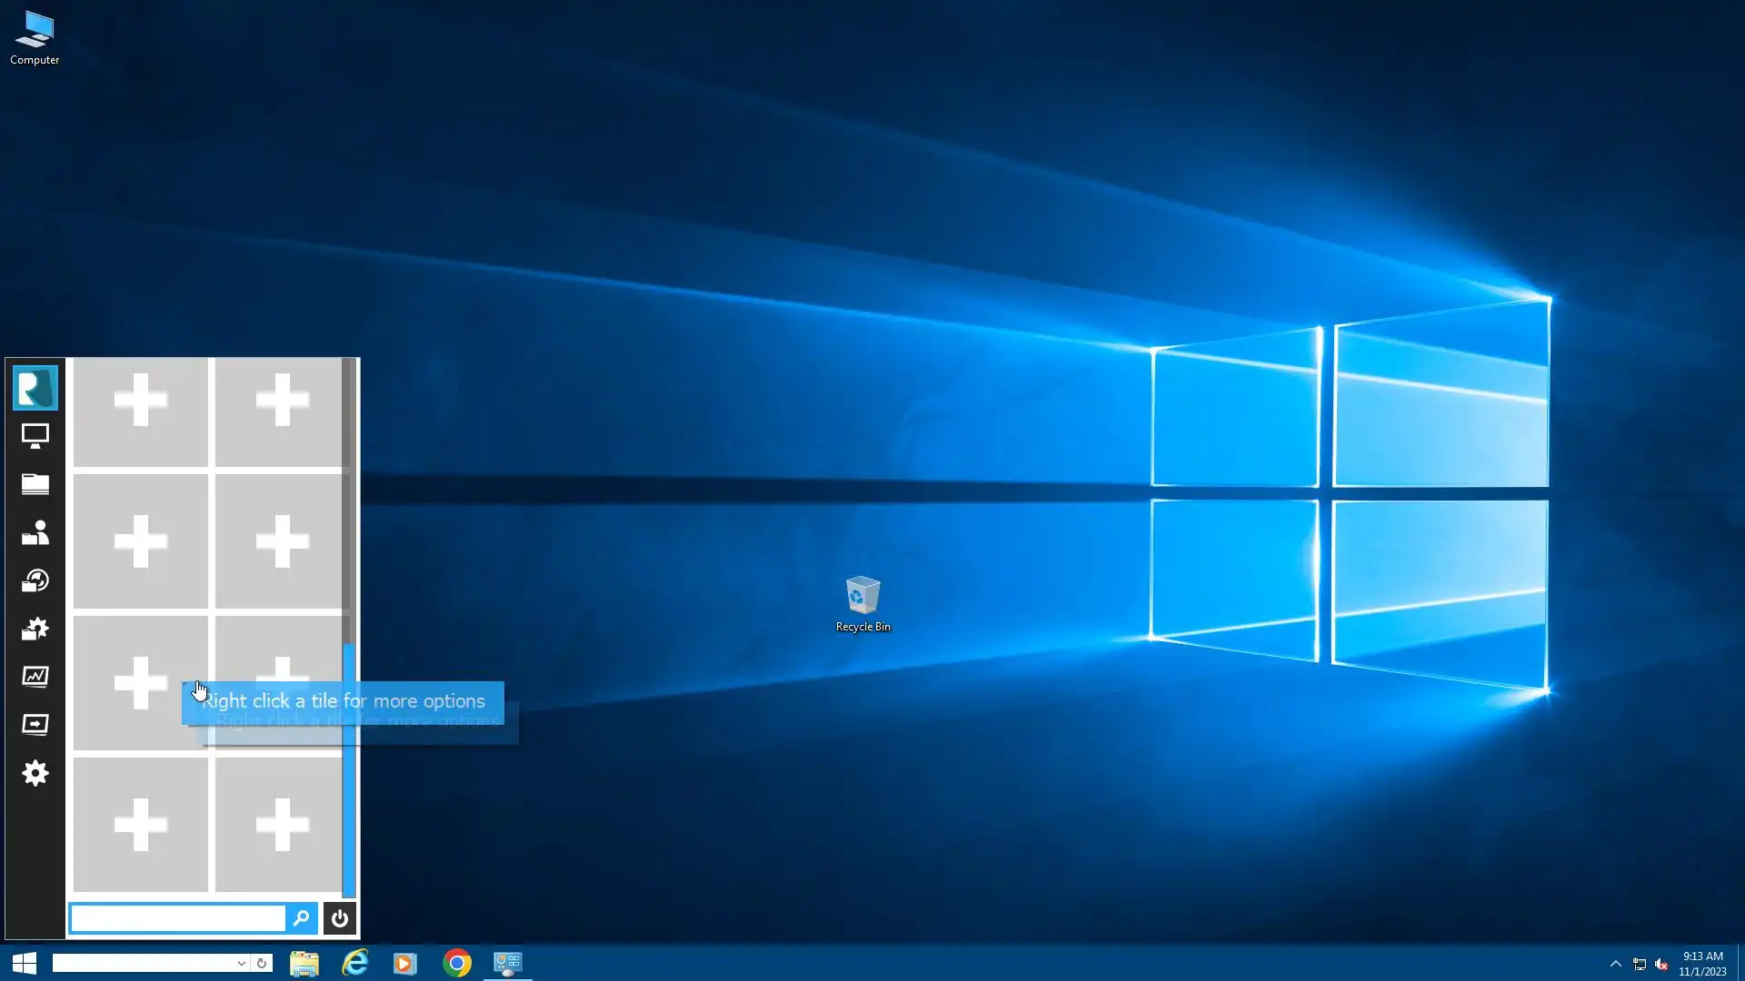Open the settings gear icon in the sidebar
This screenshot has height=981, width=1745.
pyautogui.click(x=35, y=773)
